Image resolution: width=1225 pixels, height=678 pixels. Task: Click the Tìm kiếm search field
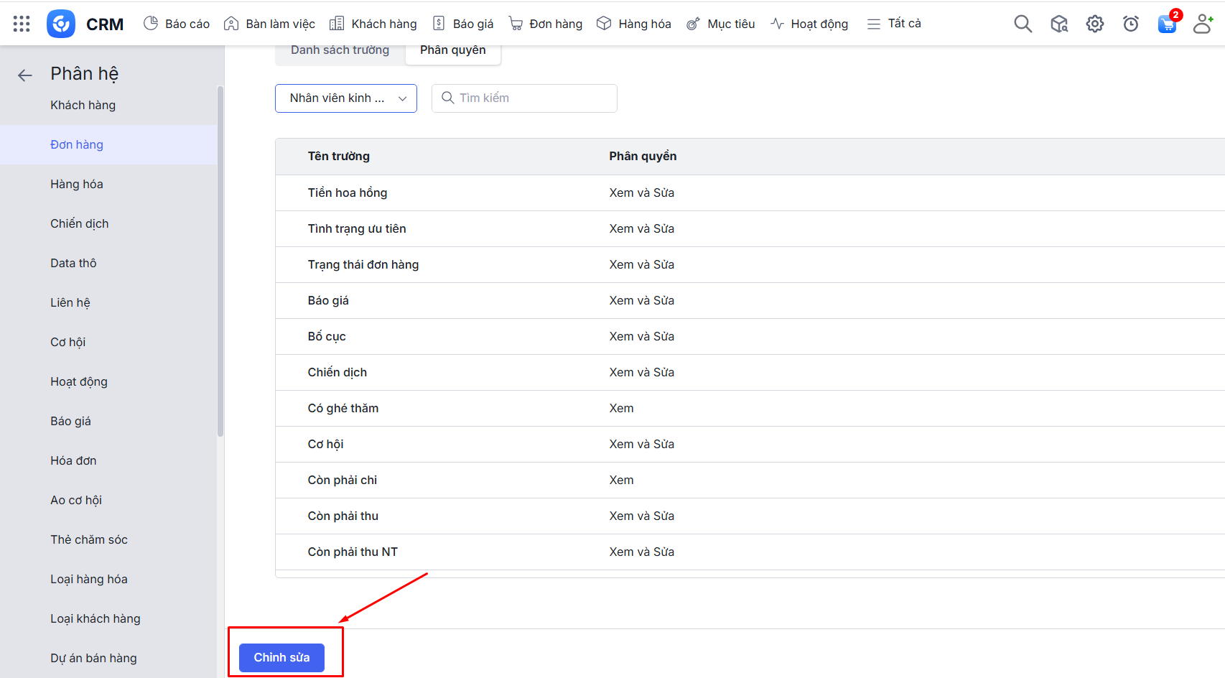click(x=524, y=98)
